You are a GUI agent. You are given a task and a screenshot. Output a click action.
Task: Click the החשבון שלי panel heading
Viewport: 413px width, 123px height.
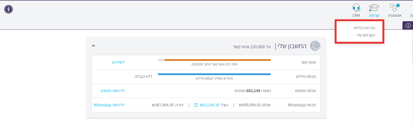292,46
